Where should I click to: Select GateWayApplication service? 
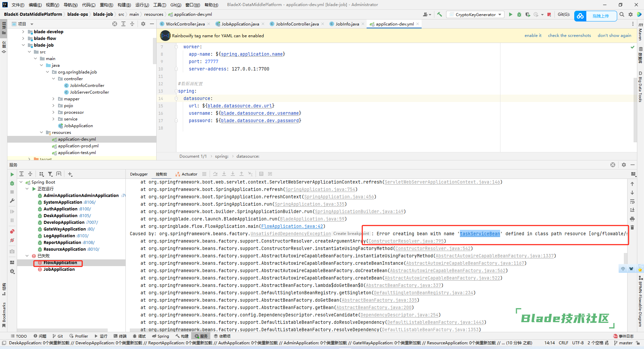click(x=65, y=229)
